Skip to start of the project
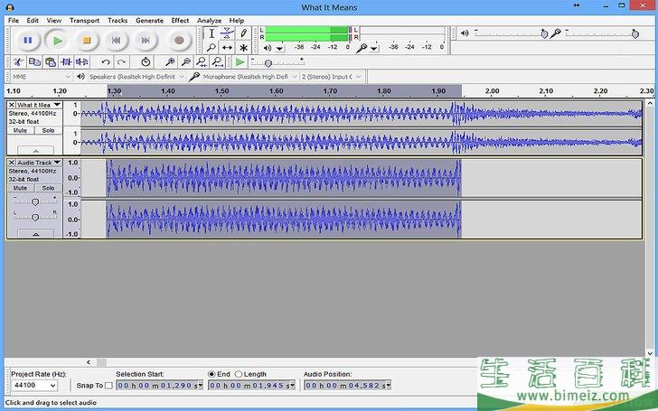 tap(117, 41)
